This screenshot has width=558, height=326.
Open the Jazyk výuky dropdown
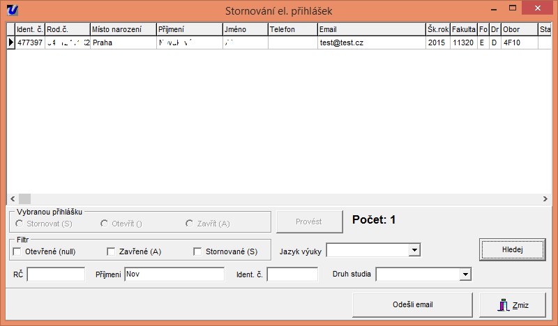(x=414, y=250)
